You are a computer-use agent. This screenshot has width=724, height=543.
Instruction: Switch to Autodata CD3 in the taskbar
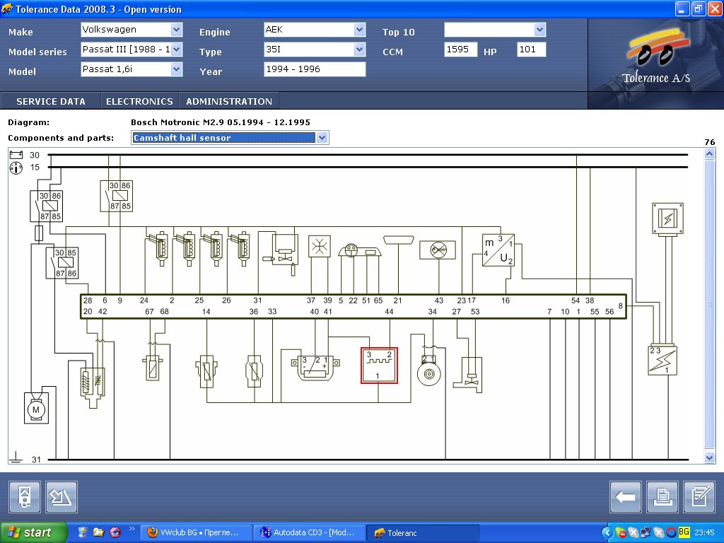point(312,532)
